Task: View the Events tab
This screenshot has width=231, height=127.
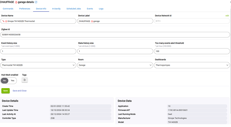Action: click(90, 9)
